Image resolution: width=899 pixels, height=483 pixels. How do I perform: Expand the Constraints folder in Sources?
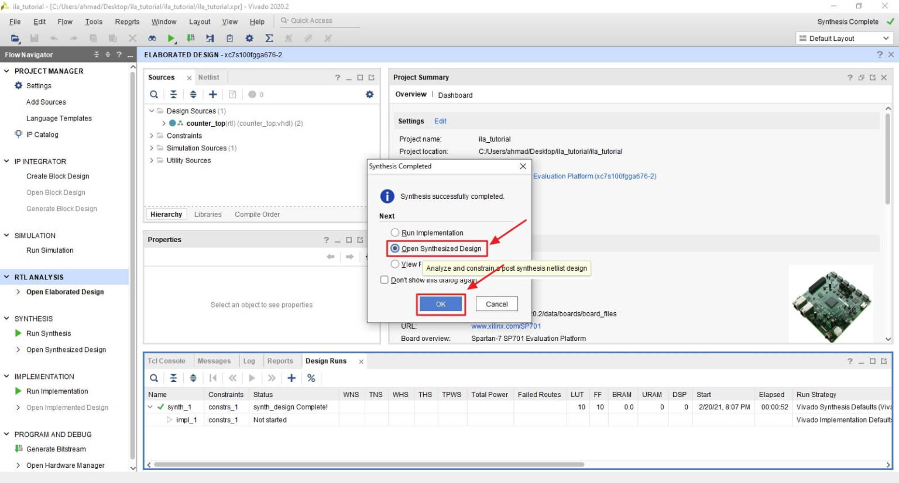pos(152,136)
